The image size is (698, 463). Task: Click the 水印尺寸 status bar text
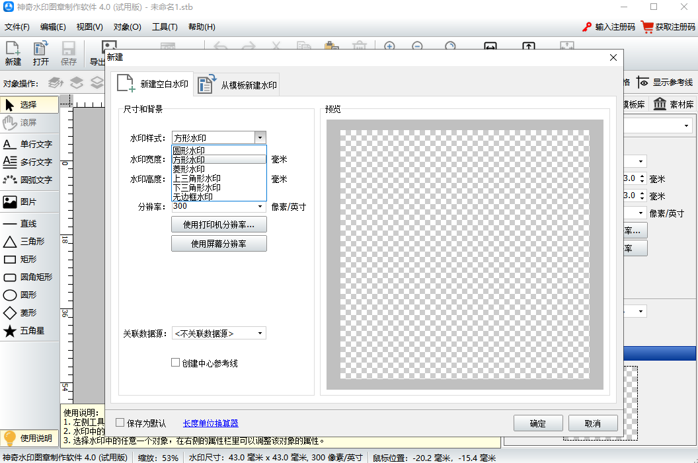tap(276, 458)
